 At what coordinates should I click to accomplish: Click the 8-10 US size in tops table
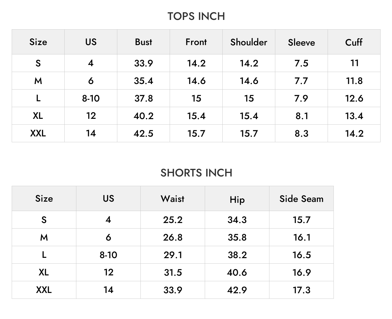pos(91,98)
